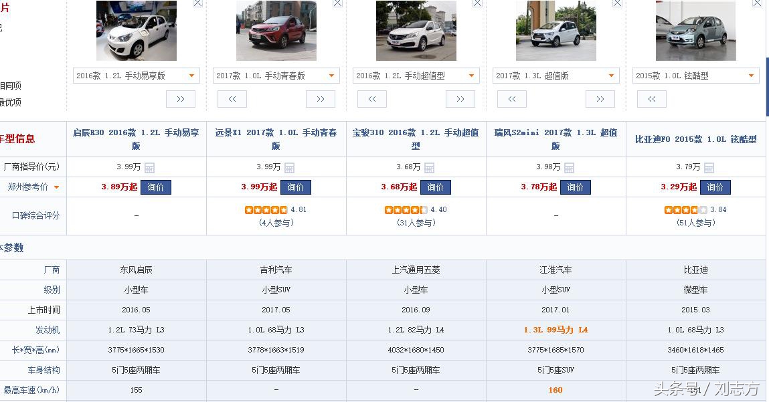Viewport: 769px width, 402px height.
Task: Select the highlighted 1.3L 99马力 L4 engine cell
Action: (x=556, y=330)
